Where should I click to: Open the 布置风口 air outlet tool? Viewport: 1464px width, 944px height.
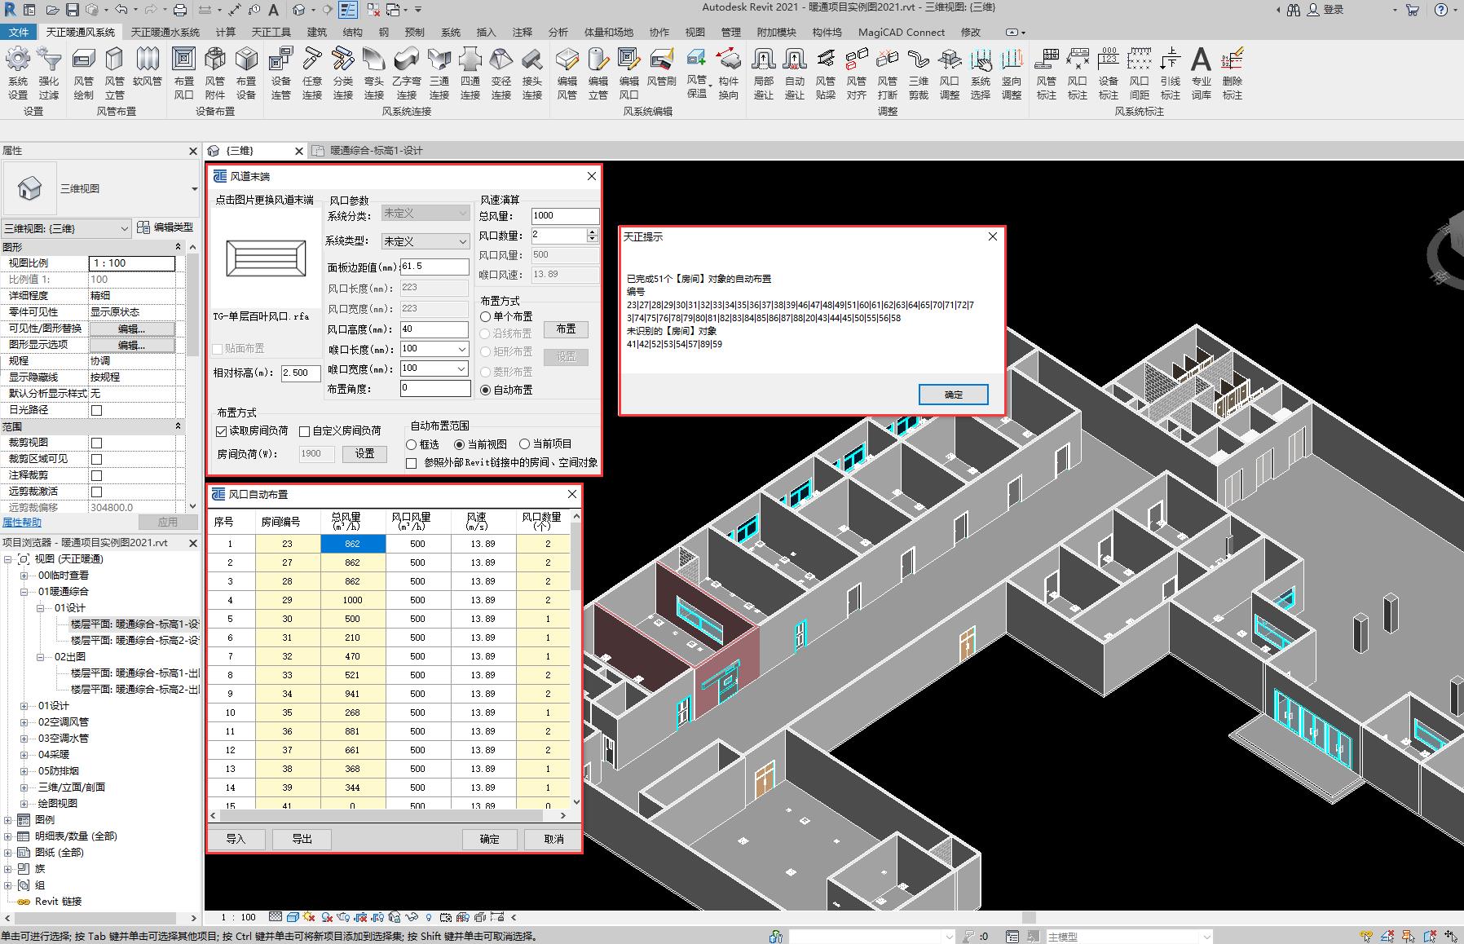coord(184,60)
